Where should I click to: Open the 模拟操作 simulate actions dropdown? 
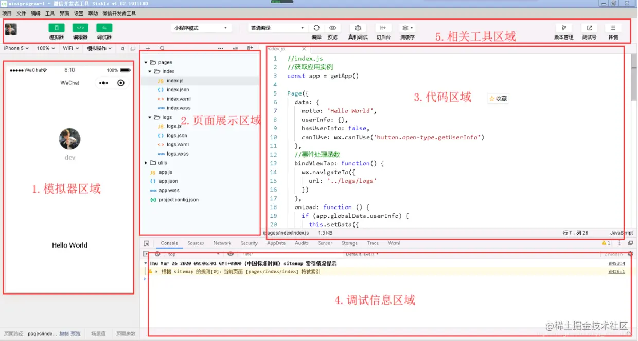[x=100, y=48]
